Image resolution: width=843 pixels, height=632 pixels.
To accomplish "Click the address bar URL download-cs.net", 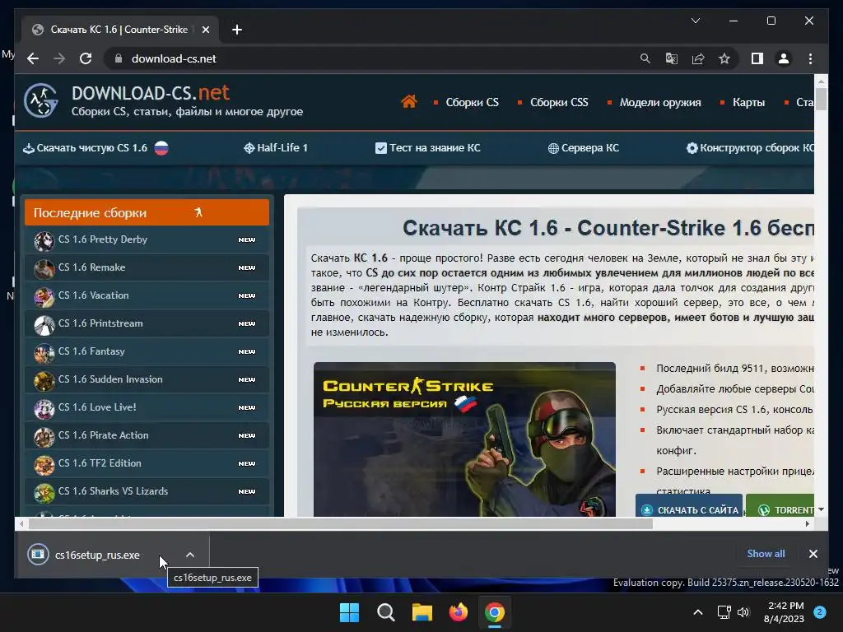I will point(174,58).
